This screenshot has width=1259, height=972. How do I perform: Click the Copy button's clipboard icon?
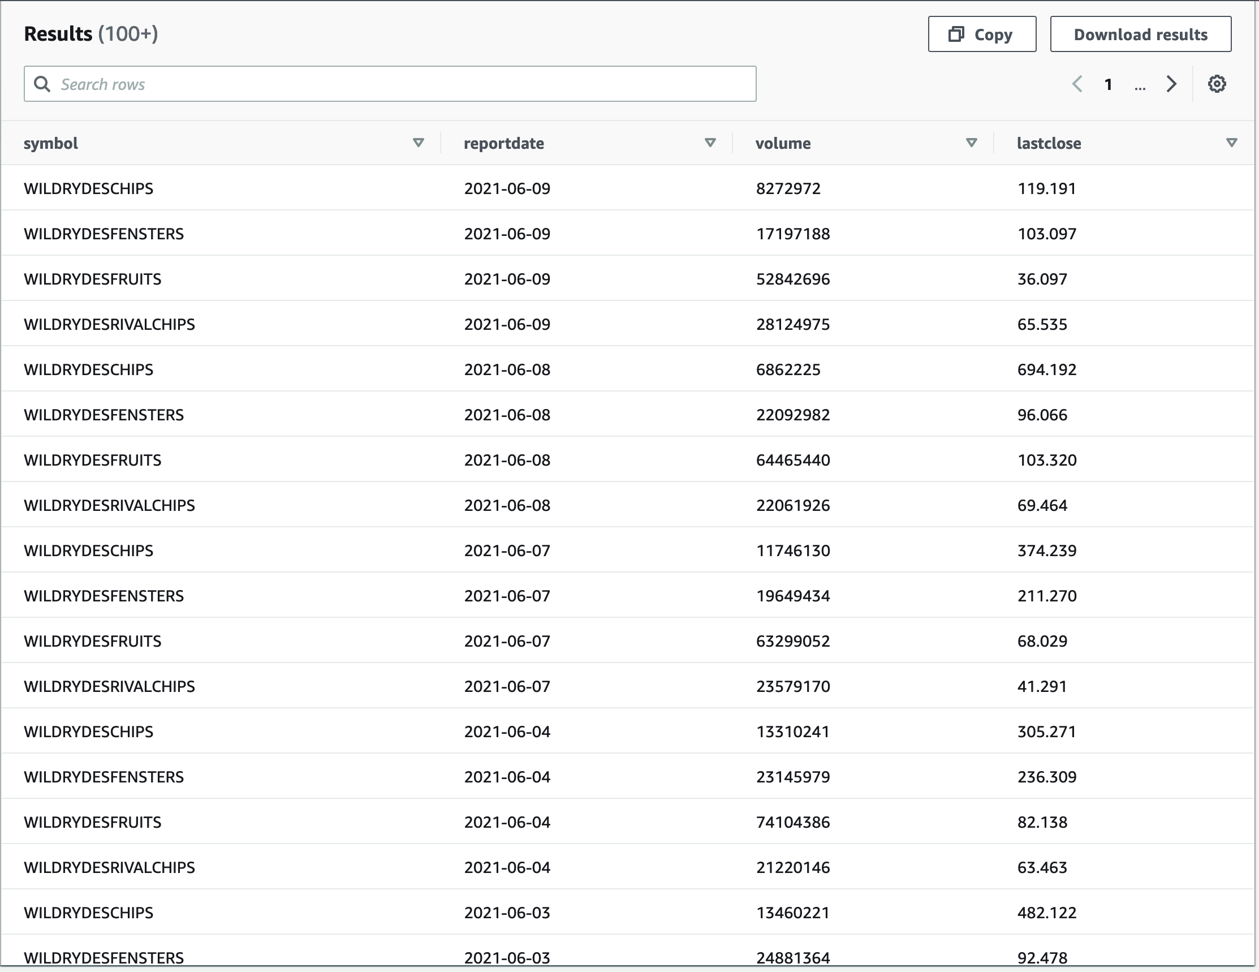(x=956, y=35)
